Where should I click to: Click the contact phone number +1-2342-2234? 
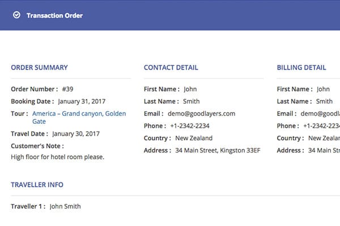click(x=197, y=126)
